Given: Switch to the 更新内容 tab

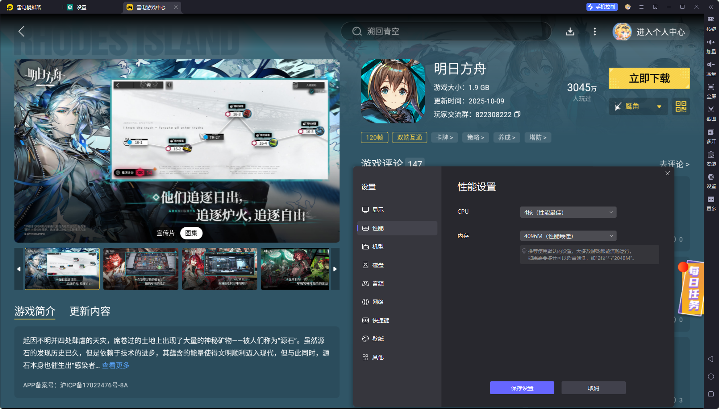Looking at the screenshot, I should coord(90,312).
